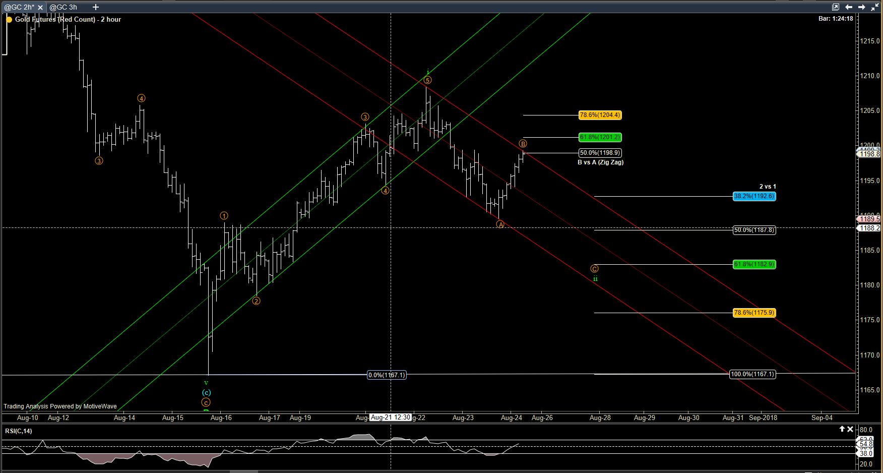Select the circled A wave label
Viewport: 883px width, 473px height.
tap(500, 224)
